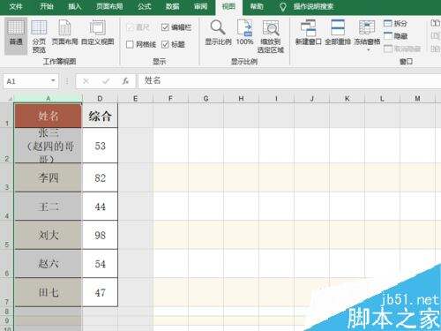Screen dimensions: 441x331
Task: Switch to the Review (审阅) tab
Action: 200,6
